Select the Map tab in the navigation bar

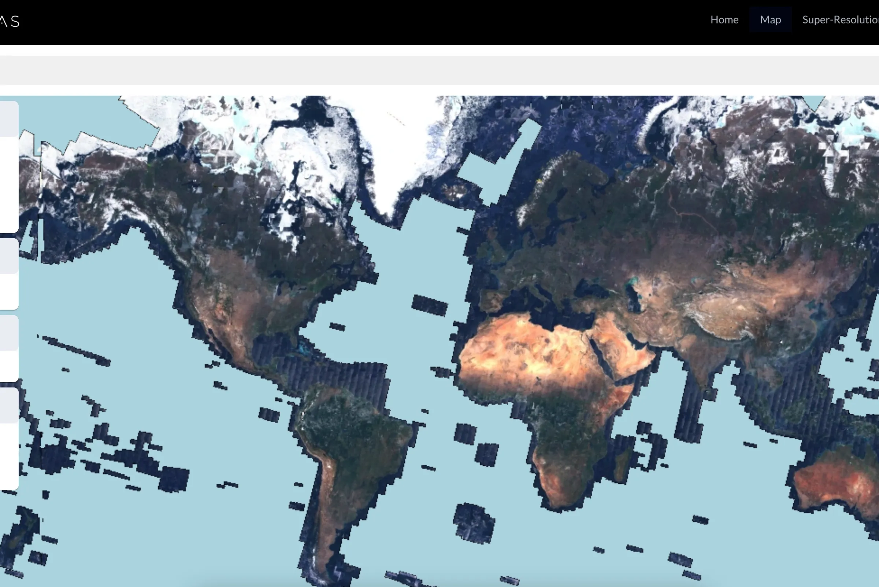pyautogui.click(x=771, y=19)
